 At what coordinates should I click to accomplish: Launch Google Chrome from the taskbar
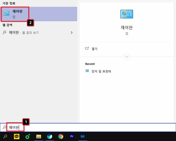click(61, 137)
